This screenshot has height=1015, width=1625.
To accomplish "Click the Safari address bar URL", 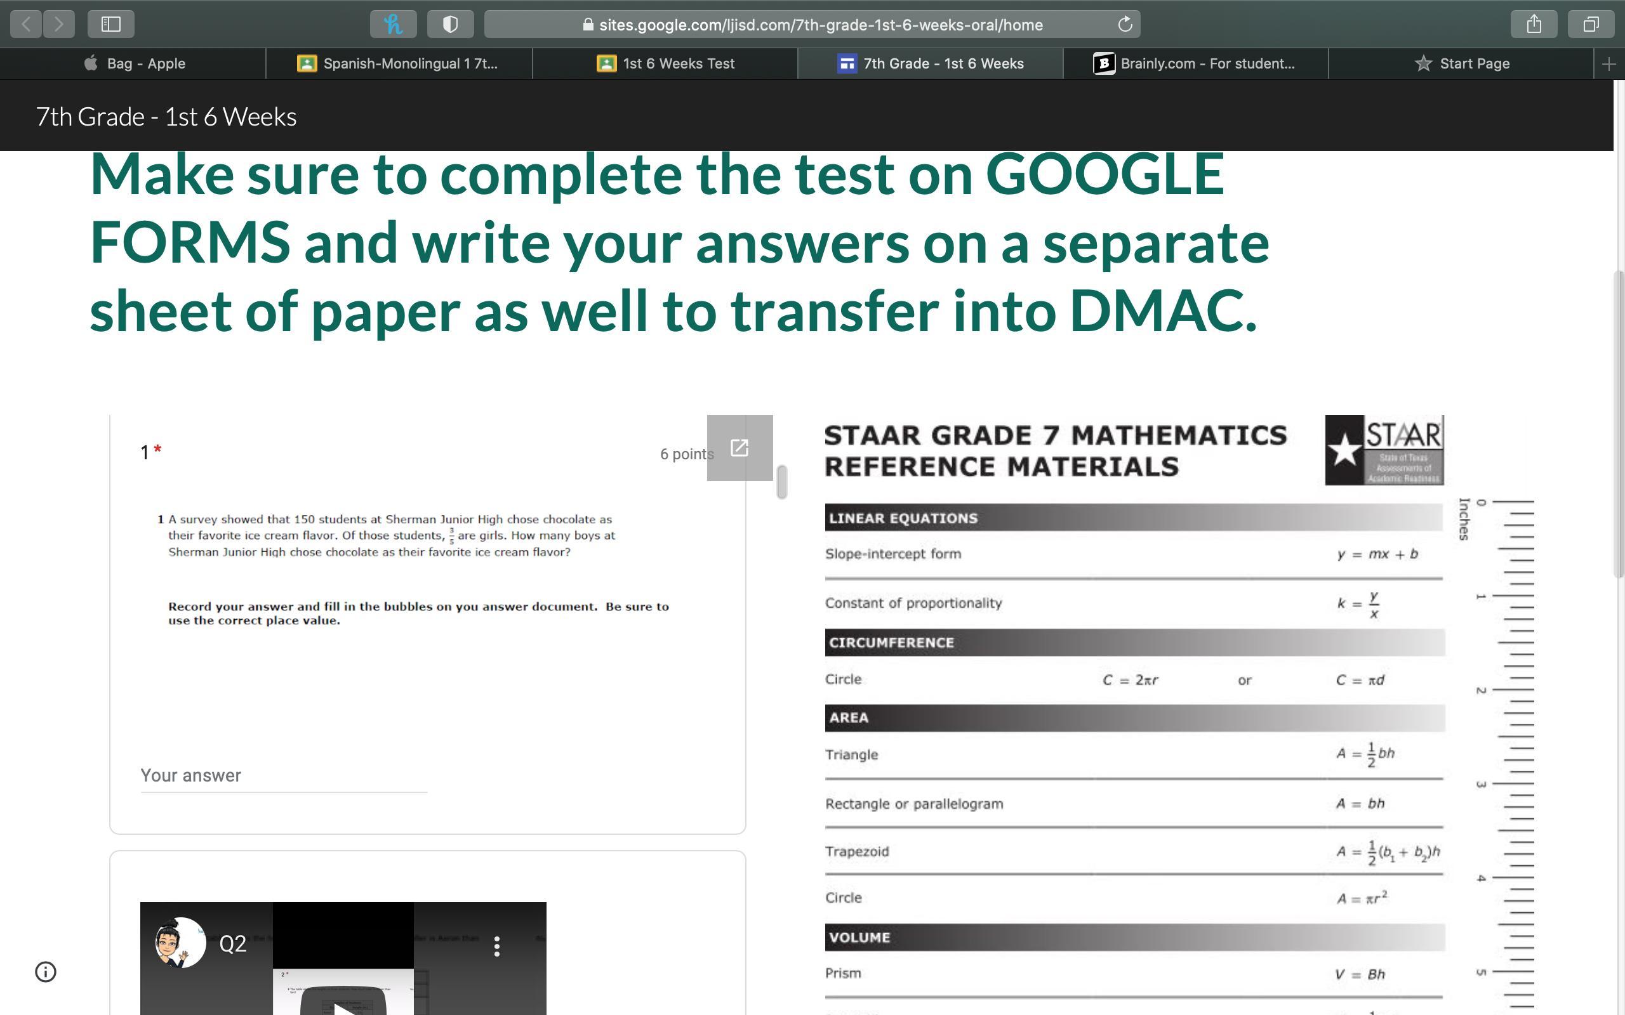I will (x=820, y=25).
